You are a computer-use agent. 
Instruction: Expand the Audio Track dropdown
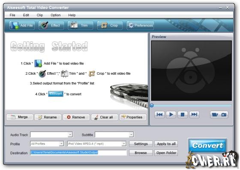coord(51,135)
